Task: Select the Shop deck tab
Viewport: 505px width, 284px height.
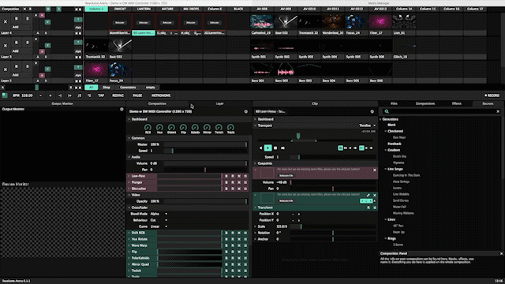Action: pyautogui.click(x=107, y=88)
